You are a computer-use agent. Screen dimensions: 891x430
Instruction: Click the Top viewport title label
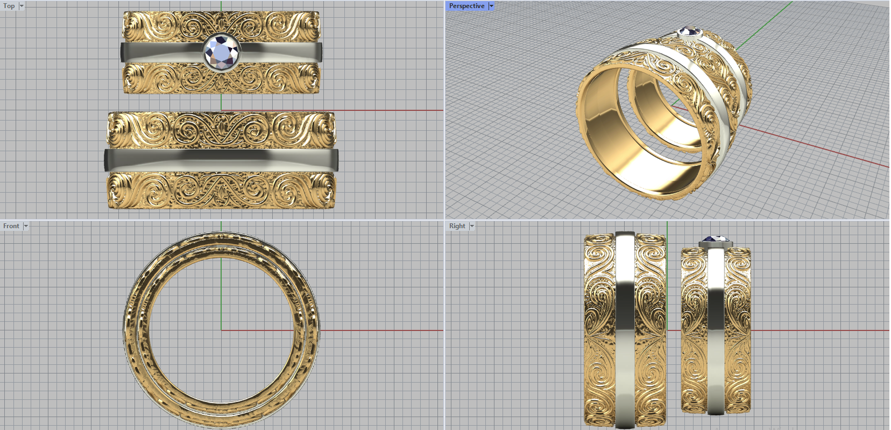pyautogui.click(x=9, y=6)
